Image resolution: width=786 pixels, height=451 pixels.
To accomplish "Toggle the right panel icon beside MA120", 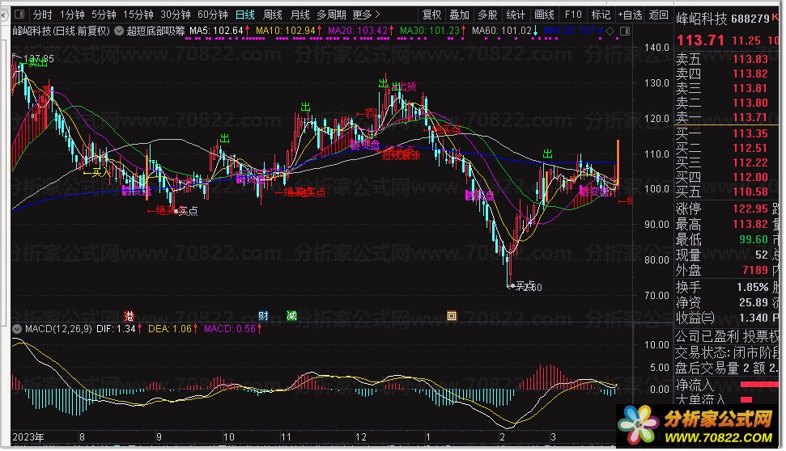I will (625, 31).
